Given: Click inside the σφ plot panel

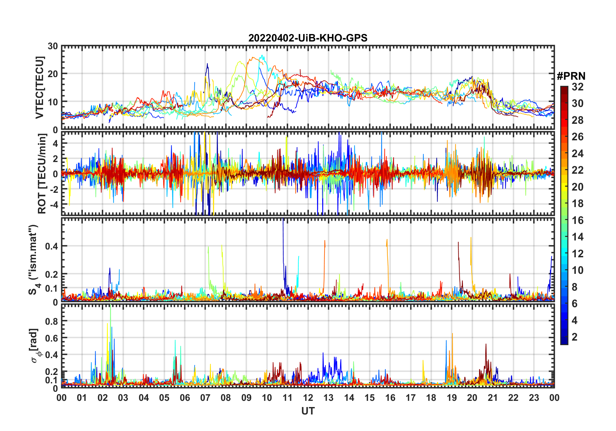Looking at the screenshot, I should pyautogui.click(x=308, y=346).
